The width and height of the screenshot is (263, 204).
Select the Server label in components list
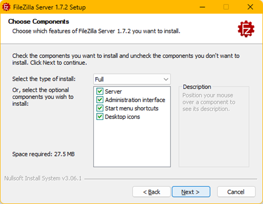tap(113, 92)
